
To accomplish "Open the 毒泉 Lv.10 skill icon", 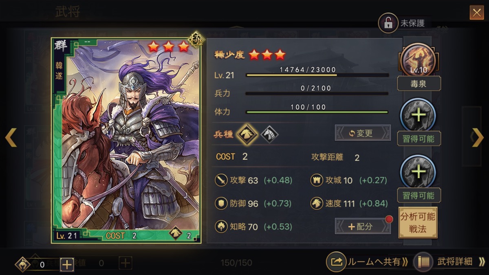I will tap(419, 61).
